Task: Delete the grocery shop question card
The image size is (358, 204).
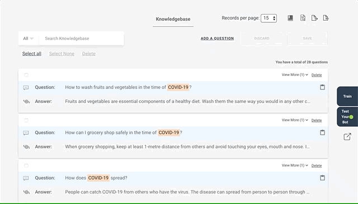Action: (x=317, y=120)
